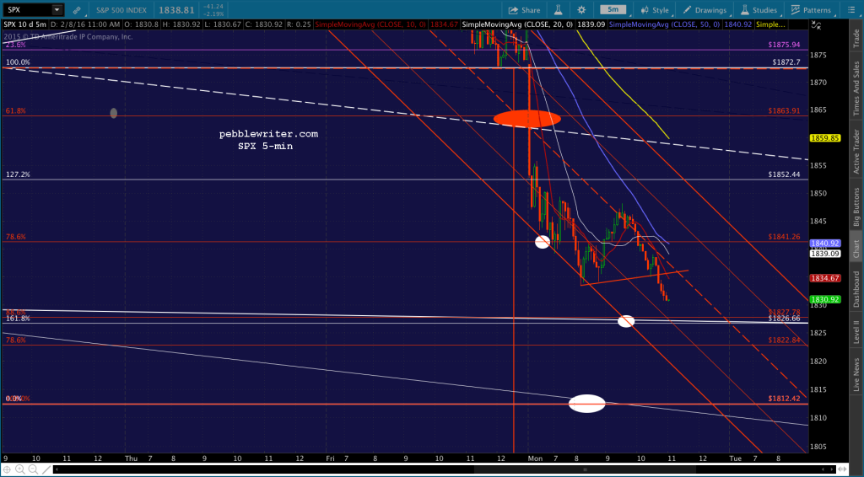Click the expand time axis arrows icon

(840, 469)
